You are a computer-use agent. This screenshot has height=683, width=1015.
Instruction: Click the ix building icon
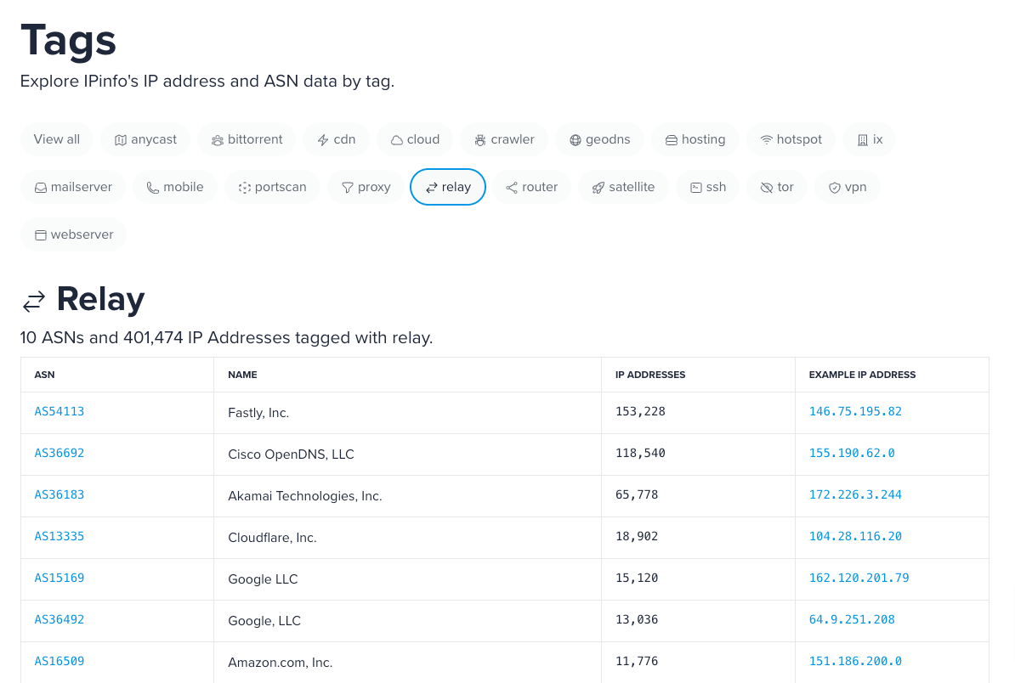tap(863, 140)
